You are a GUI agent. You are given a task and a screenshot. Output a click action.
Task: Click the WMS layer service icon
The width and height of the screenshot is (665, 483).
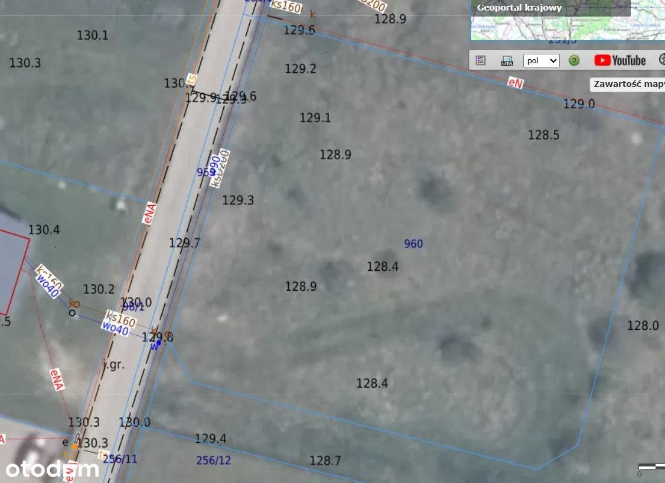(x=507, y=60)
